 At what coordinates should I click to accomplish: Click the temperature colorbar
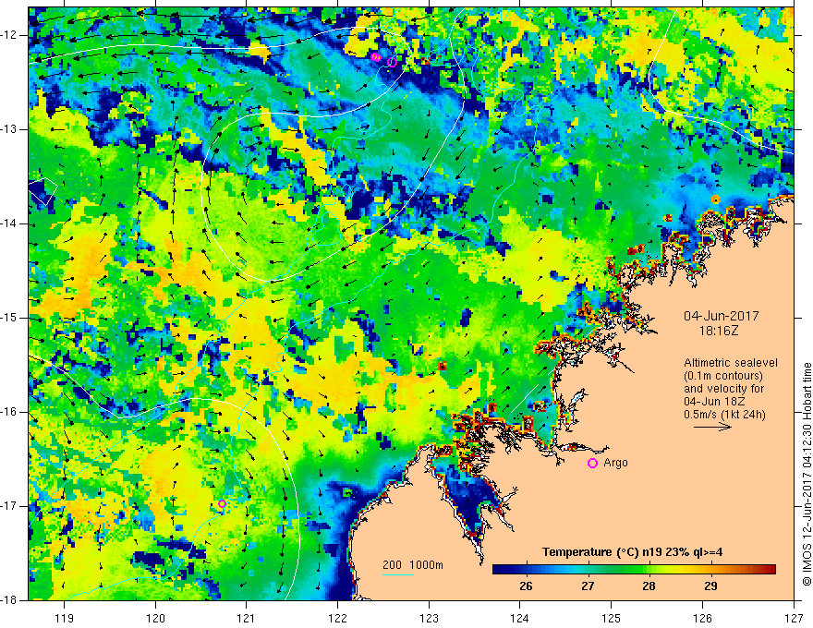634,570
